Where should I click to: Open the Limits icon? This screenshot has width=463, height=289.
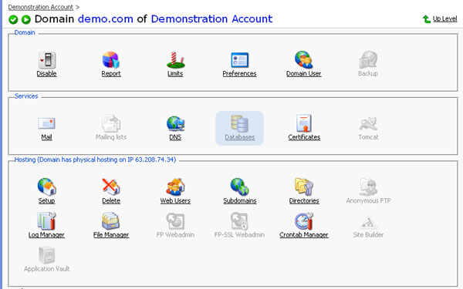tap(175, 60)
